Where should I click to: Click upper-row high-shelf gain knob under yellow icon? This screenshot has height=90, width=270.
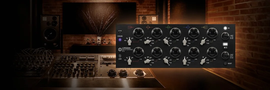coord(212,33)
